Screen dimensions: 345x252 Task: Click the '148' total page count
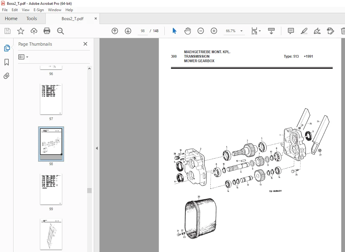(x=156, y=31)
